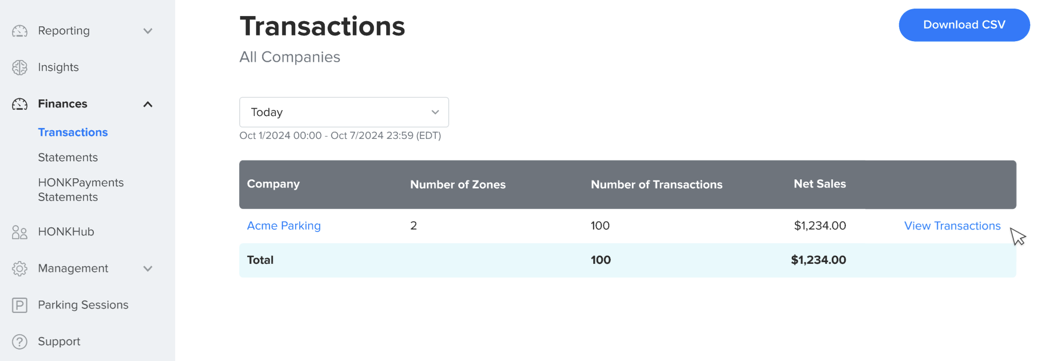This screenshot has width=1049, height=361.
Task: Select the Parking Sessions P icon
Action: pos(19,304)
